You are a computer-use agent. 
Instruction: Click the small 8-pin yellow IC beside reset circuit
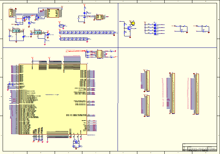pyautogui.click(x=99, y=17)
